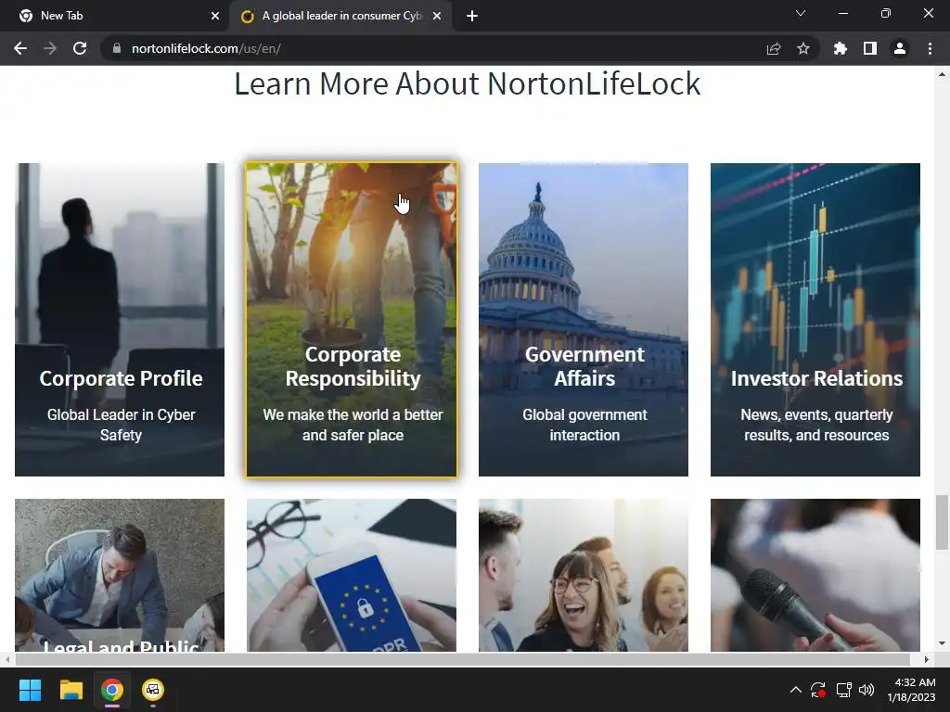The width and height of the screenshot is (950, 712).
Task: Click horizontal scrollbar right arrow
Action: pos(926,659)
